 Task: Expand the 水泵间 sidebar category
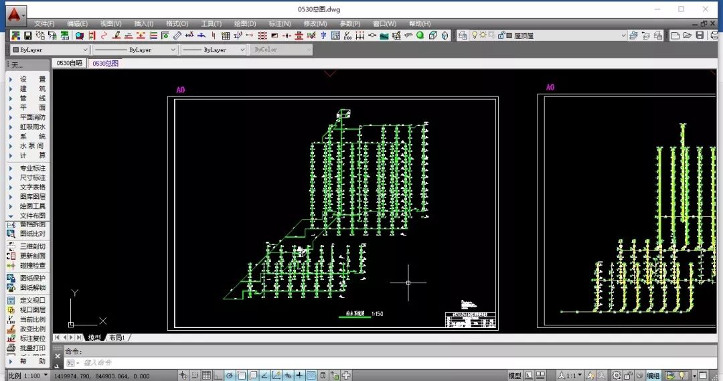pyautogui.click(x=27, y=146)
